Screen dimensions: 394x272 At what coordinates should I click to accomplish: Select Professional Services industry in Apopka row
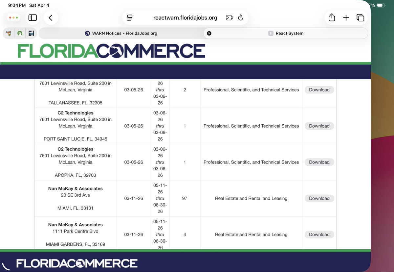[251, 162]
